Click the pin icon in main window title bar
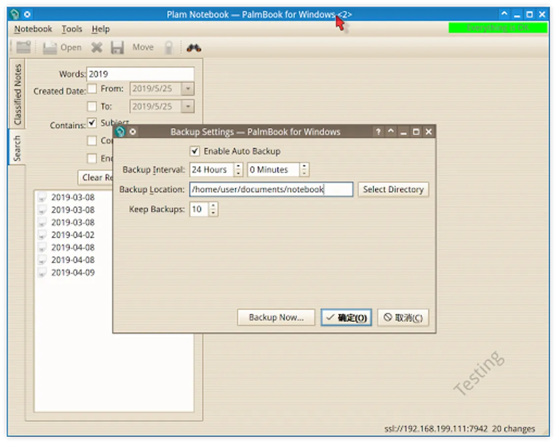This screenshot has width=556, height=443. (27, 14)
